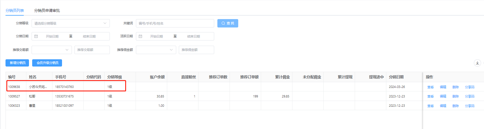Image resolution: width=484 pixels, height=129 pixels.
Task: Expand the 推荐佣金额 comparison dropdown
Action: (x=156, y=50)
